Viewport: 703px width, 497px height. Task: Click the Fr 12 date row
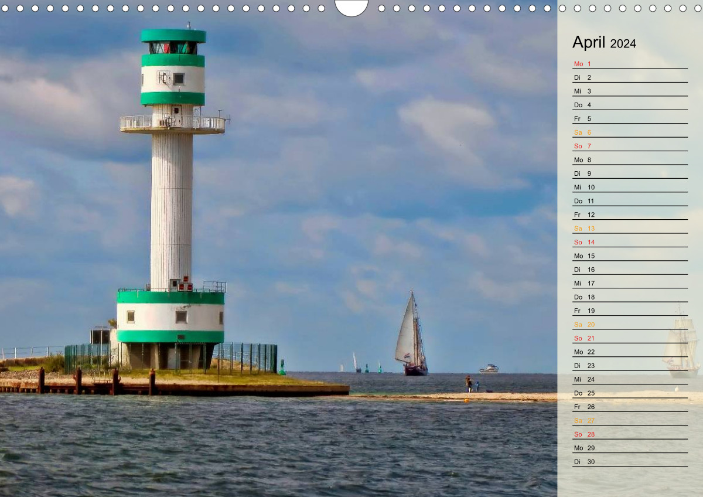[630, 215]
